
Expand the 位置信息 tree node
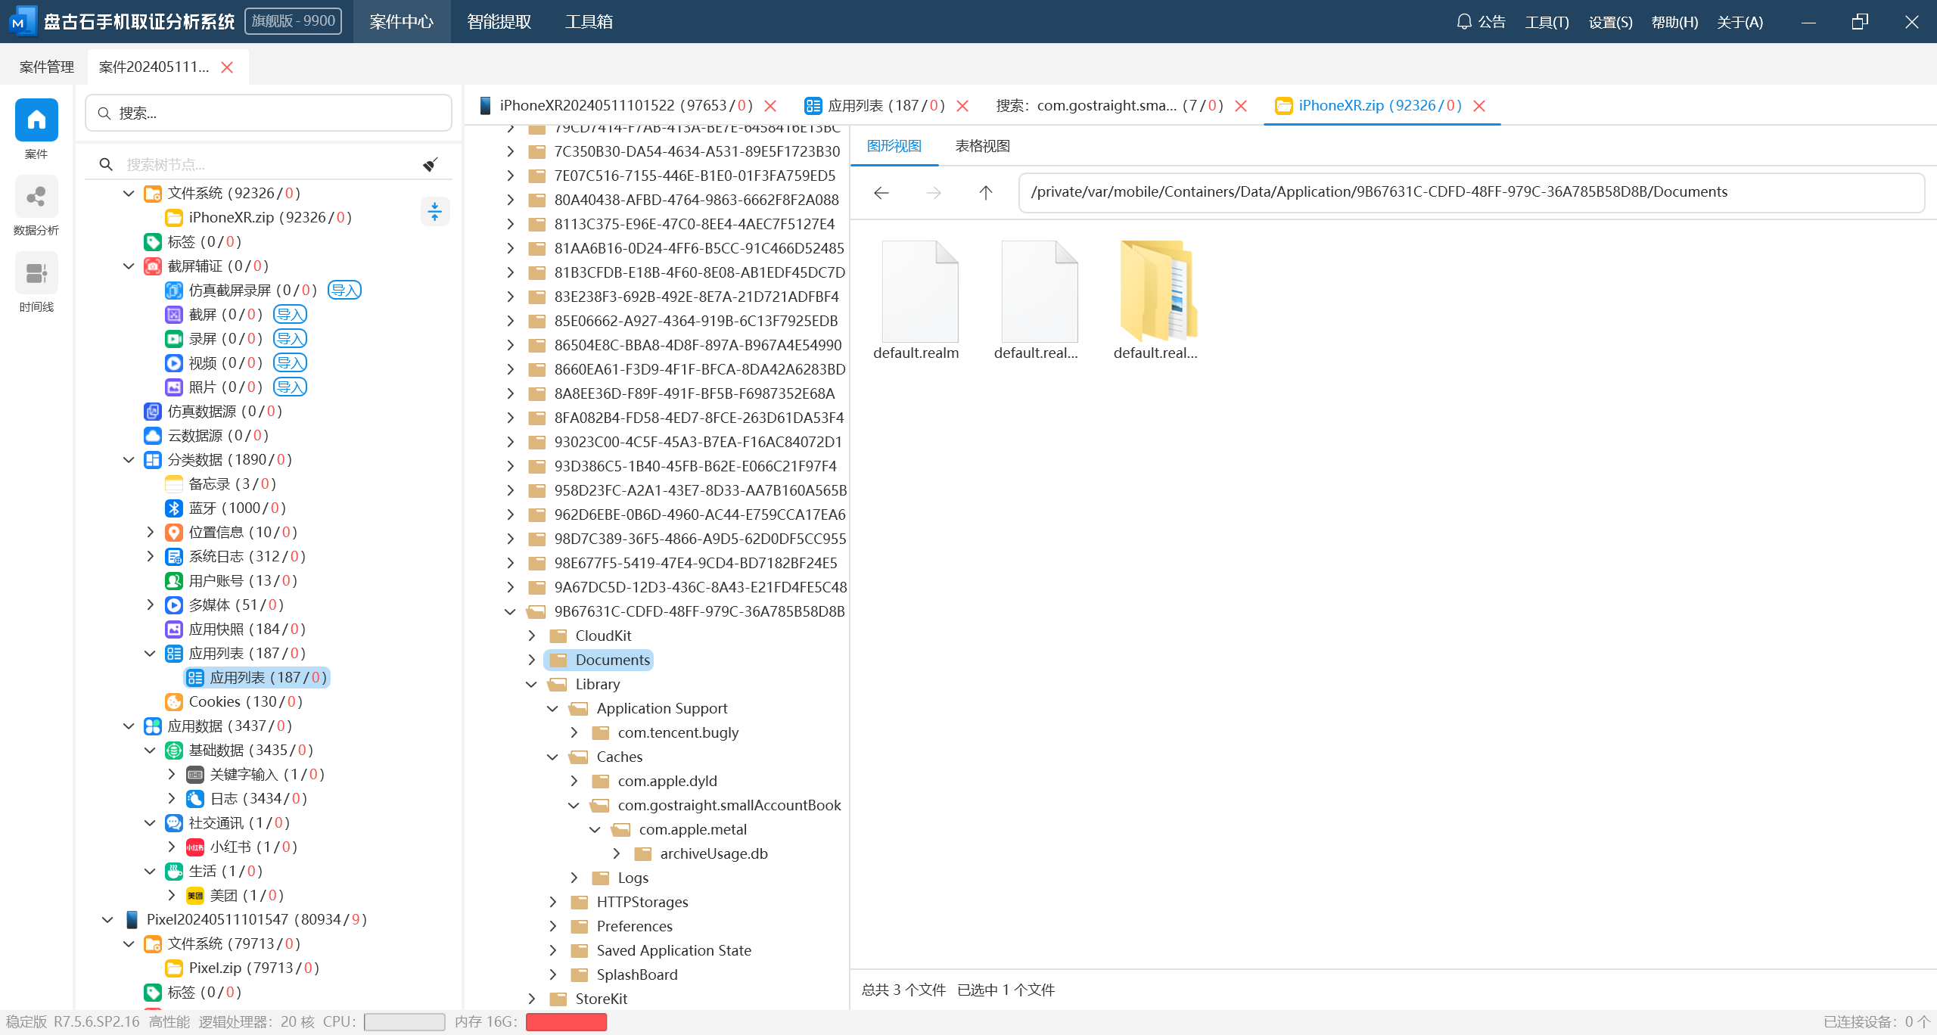[x=150, y=532]
